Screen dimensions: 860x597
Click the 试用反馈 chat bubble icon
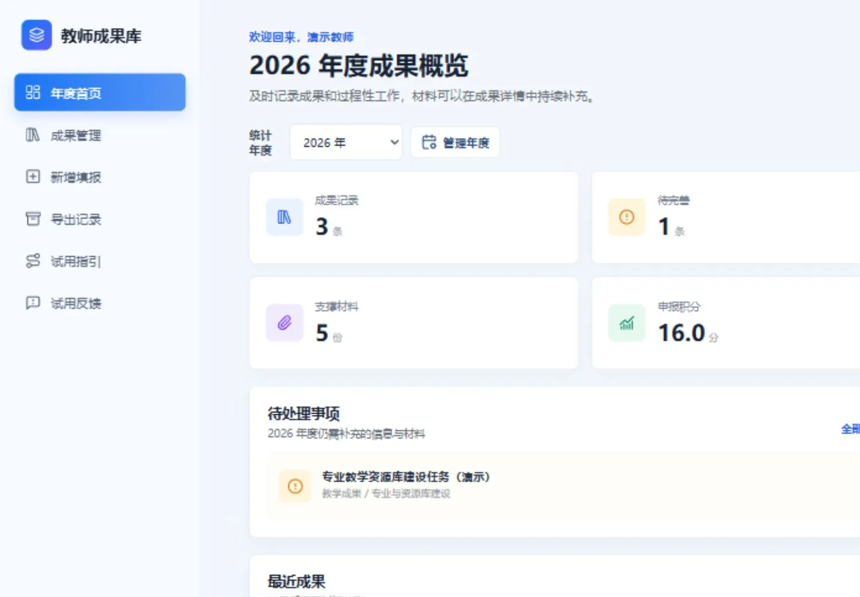click(x=33, y=303)
